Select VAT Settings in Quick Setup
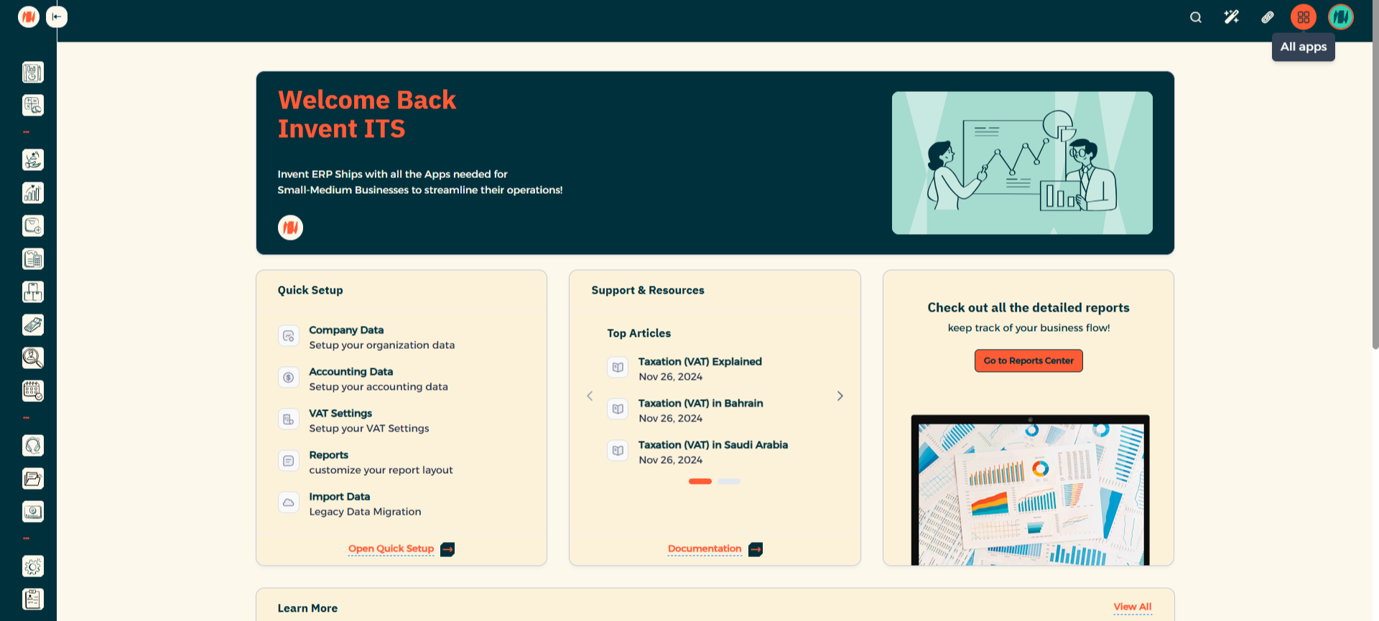The height and width of the screenshot is (621, 1379). (340, 414)
